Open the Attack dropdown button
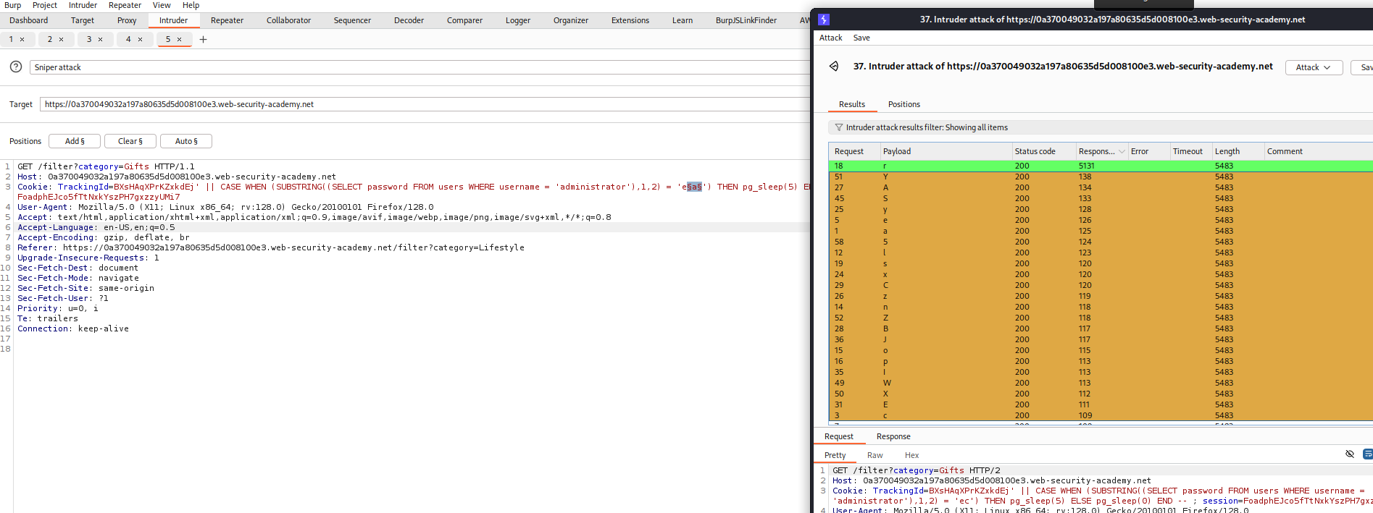The height and width of the screenshot is (513, 1373). tap(1314, 67)
